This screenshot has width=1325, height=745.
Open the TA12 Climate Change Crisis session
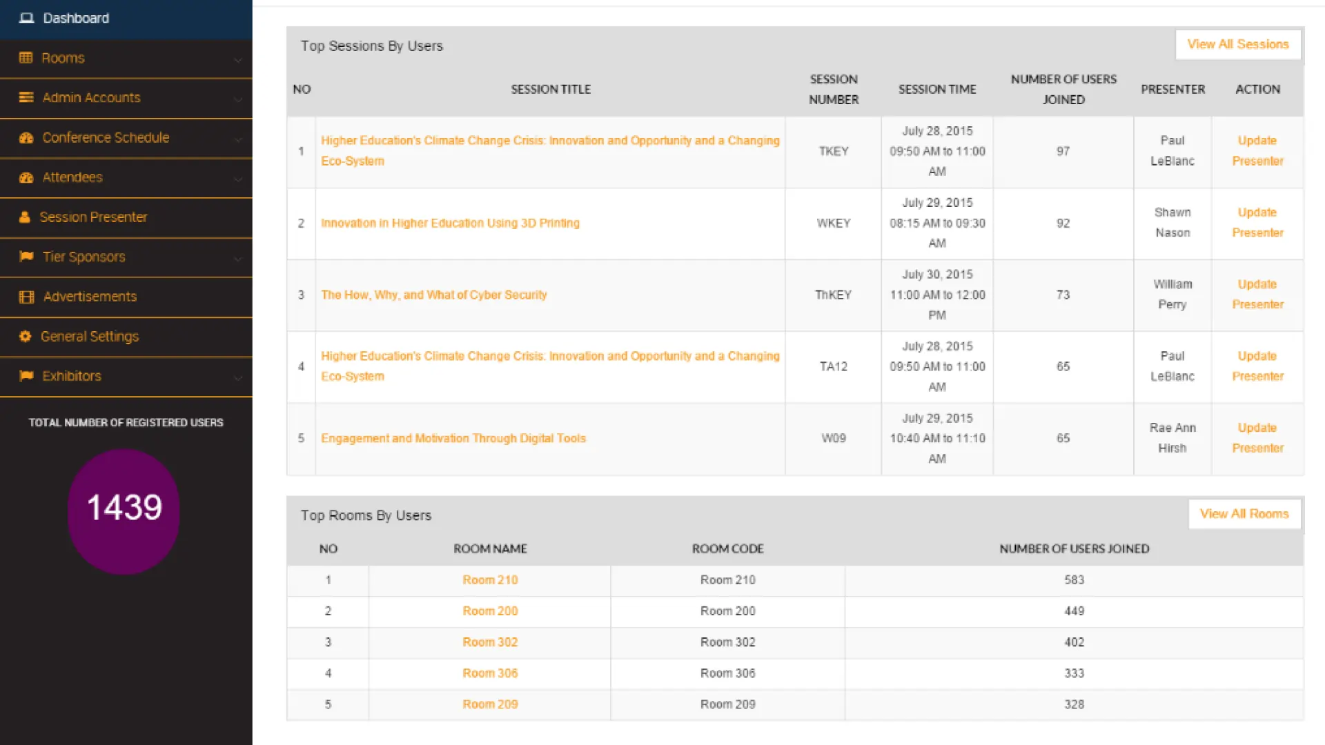550,366
